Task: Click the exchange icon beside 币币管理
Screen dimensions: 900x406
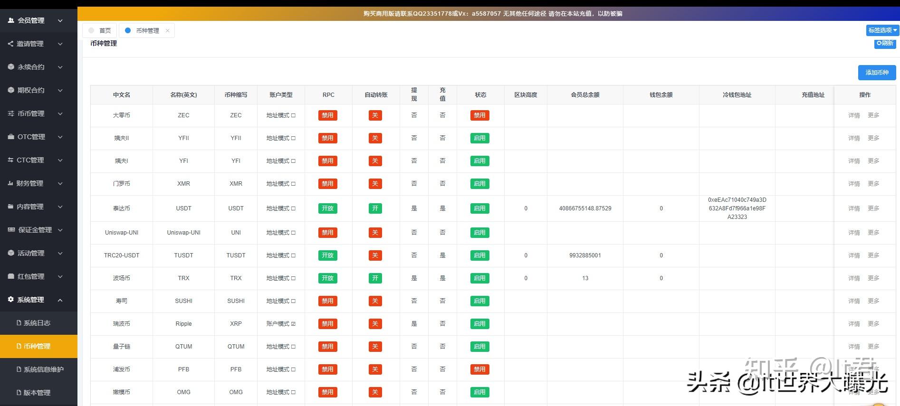Action: pyautogui.click(x=11, y=113)
